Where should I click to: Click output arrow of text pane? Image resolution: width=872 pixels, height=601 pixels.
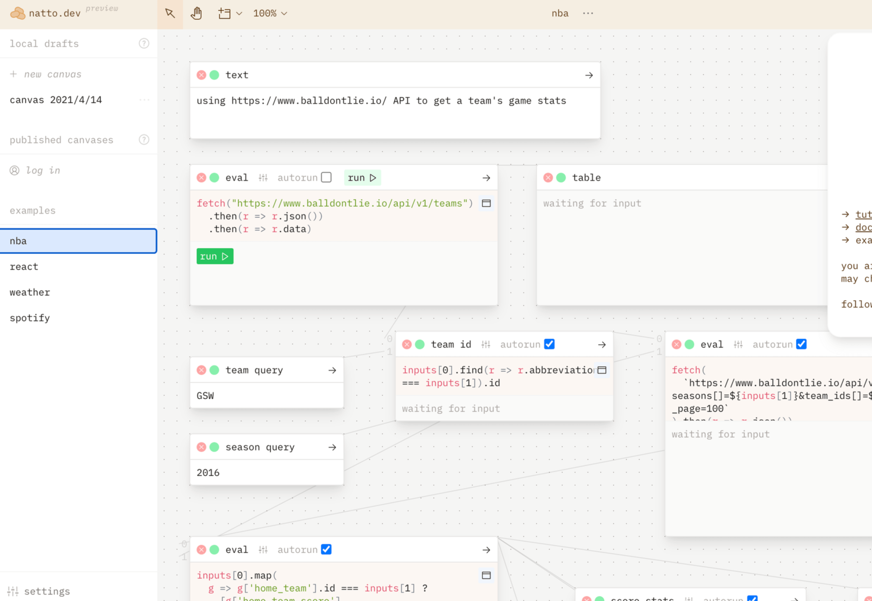[589, 75]
